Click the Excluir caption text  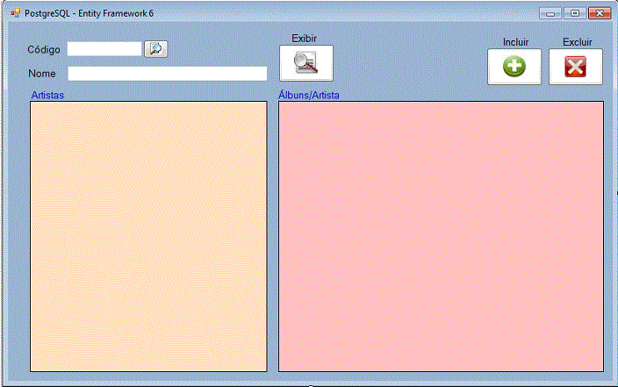578,42
